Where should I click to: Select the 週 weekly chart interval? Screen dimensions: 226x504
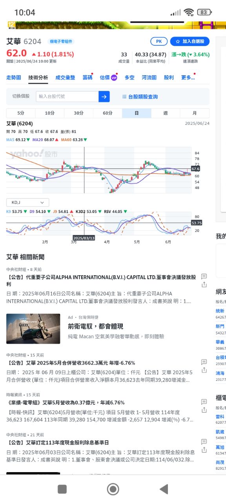coord(166,113)
